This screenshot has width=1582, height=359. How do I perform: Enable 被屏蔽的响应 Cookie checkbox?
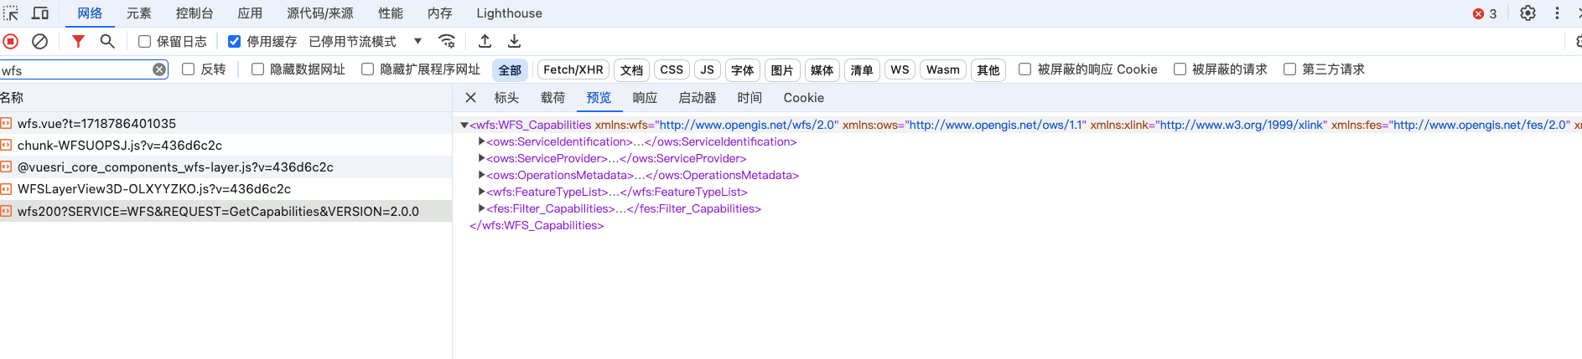(x=1024, y=69)
